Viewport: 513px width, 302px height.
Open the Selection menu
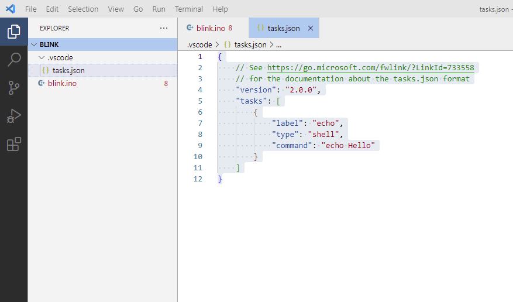click(83, 9)
